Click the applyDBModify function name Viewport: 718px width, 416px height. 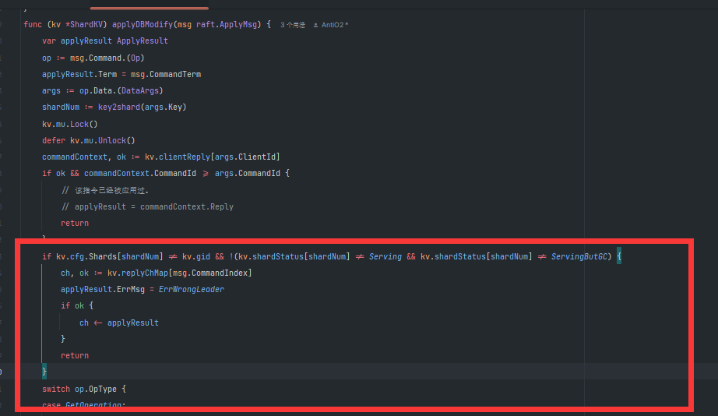coord(143,25)
